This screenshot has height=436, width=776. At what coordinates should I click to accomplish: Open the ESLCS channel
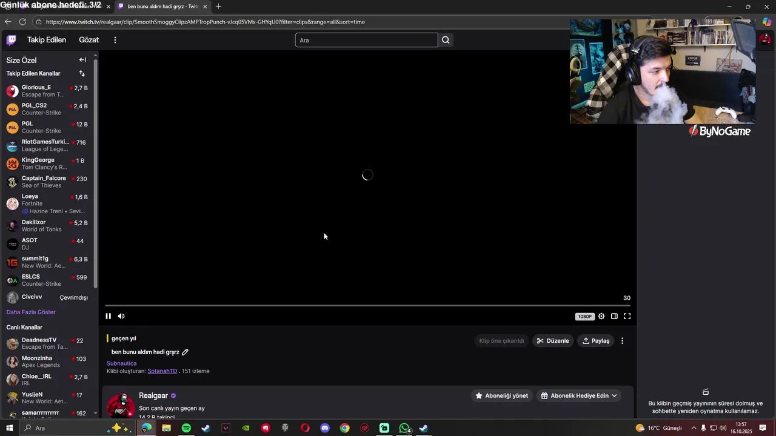47,280
